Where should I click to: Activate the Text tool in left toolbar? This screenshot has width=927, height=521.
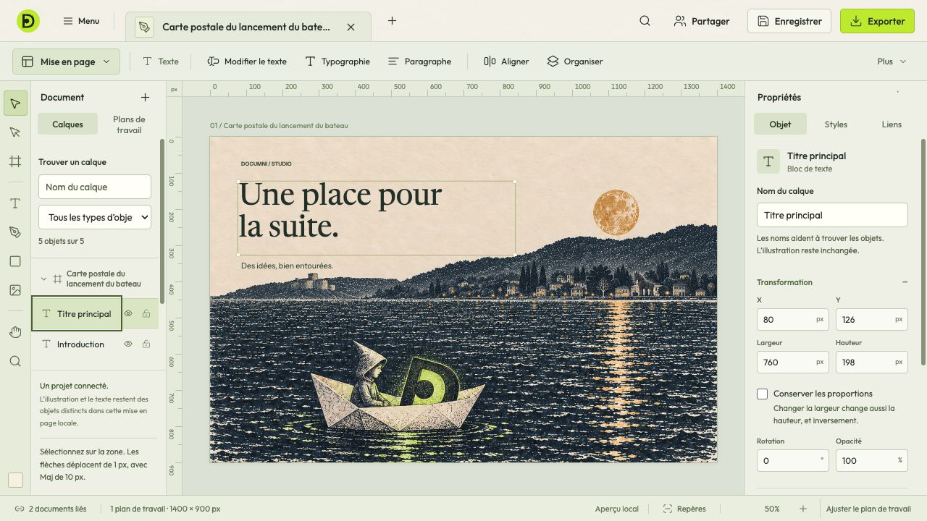(x=15, y=204)
